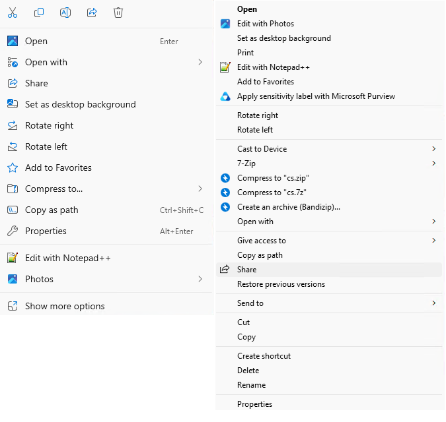The height and width of the screenshot is (422, 446).
Task: Click the Share arrow icon in top toolbar
Action: 92,13
